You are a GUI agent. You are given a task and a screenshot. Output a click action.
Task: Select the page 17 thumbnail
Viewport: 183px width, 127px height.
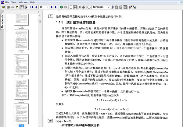pyautogui.click(x=21, y=89)
